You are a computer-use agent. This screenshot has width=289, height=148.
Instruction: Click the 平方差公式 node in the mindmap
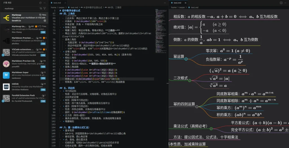tap(260, 123)
